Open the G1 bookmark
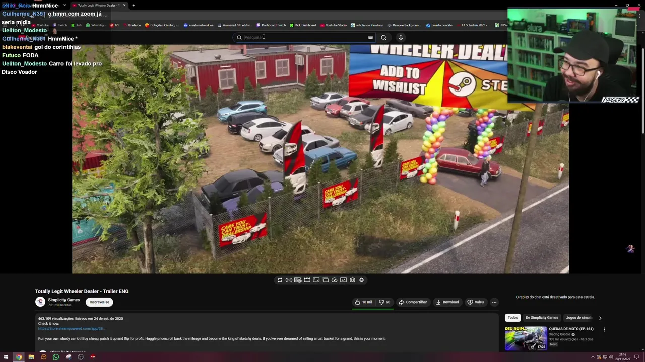 click(x=114, y=25)
